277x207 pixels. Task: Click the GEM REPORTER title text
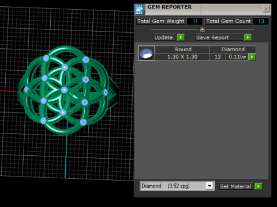pos(170,7)
